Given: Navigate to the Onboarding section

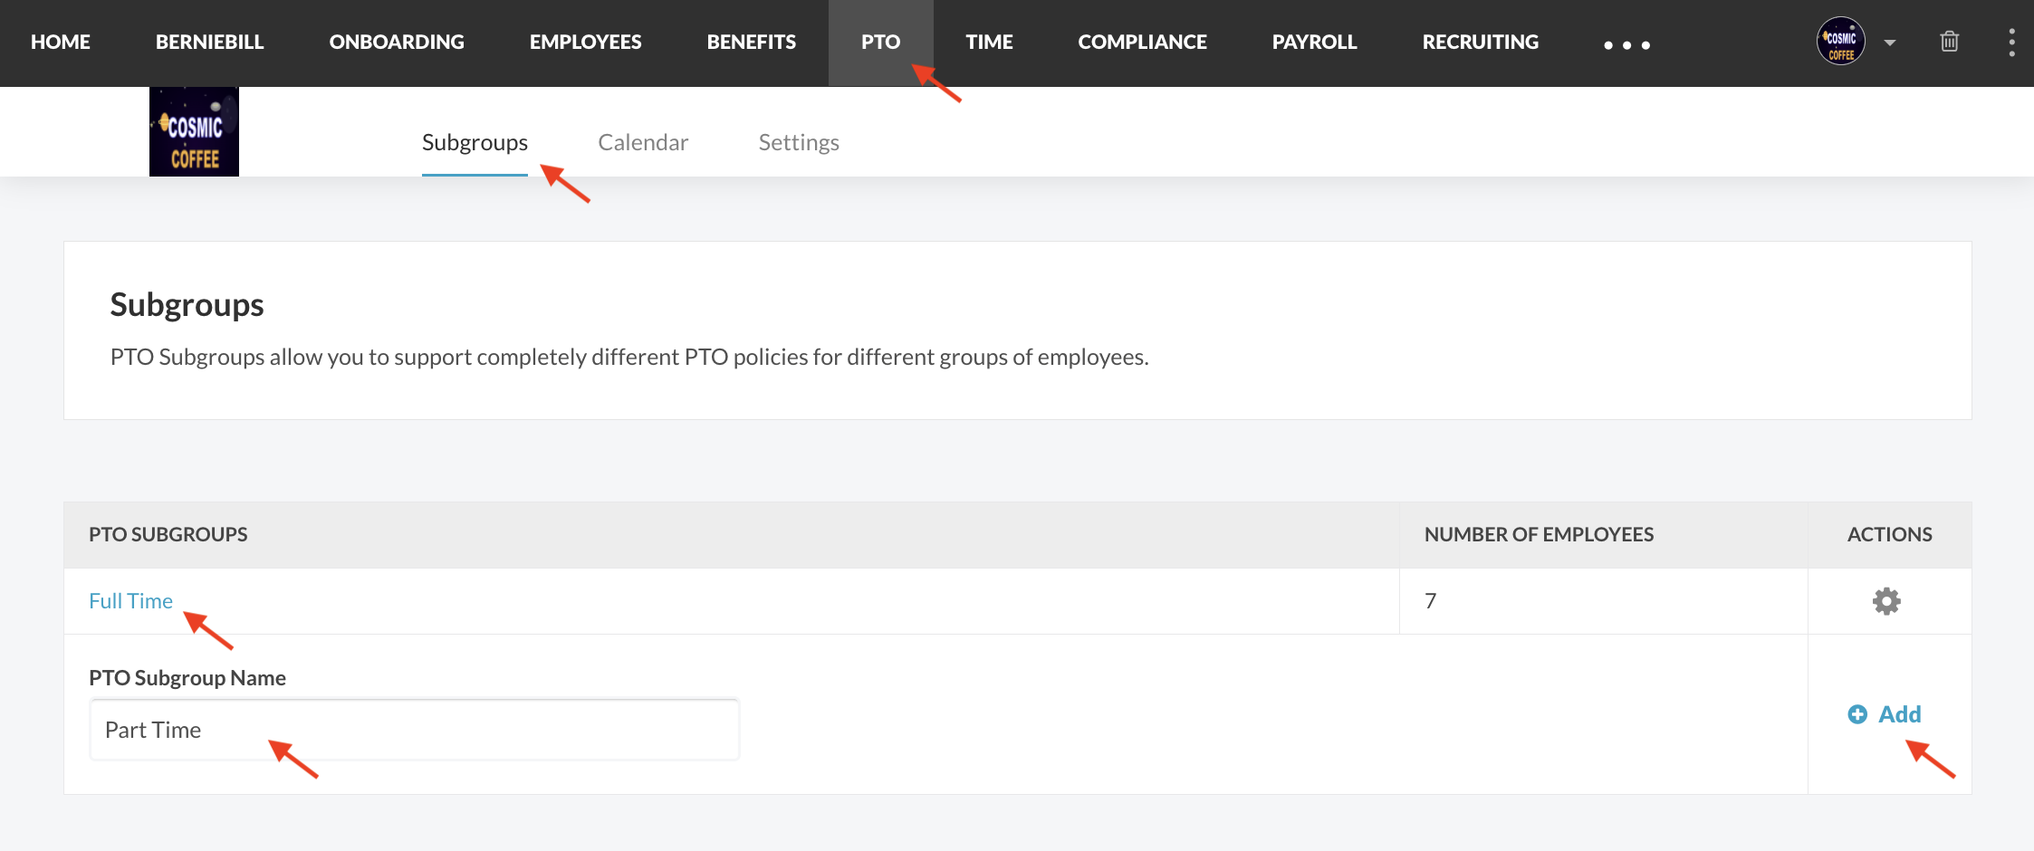Looking at the screenshot, I should (x=397, y=42).
